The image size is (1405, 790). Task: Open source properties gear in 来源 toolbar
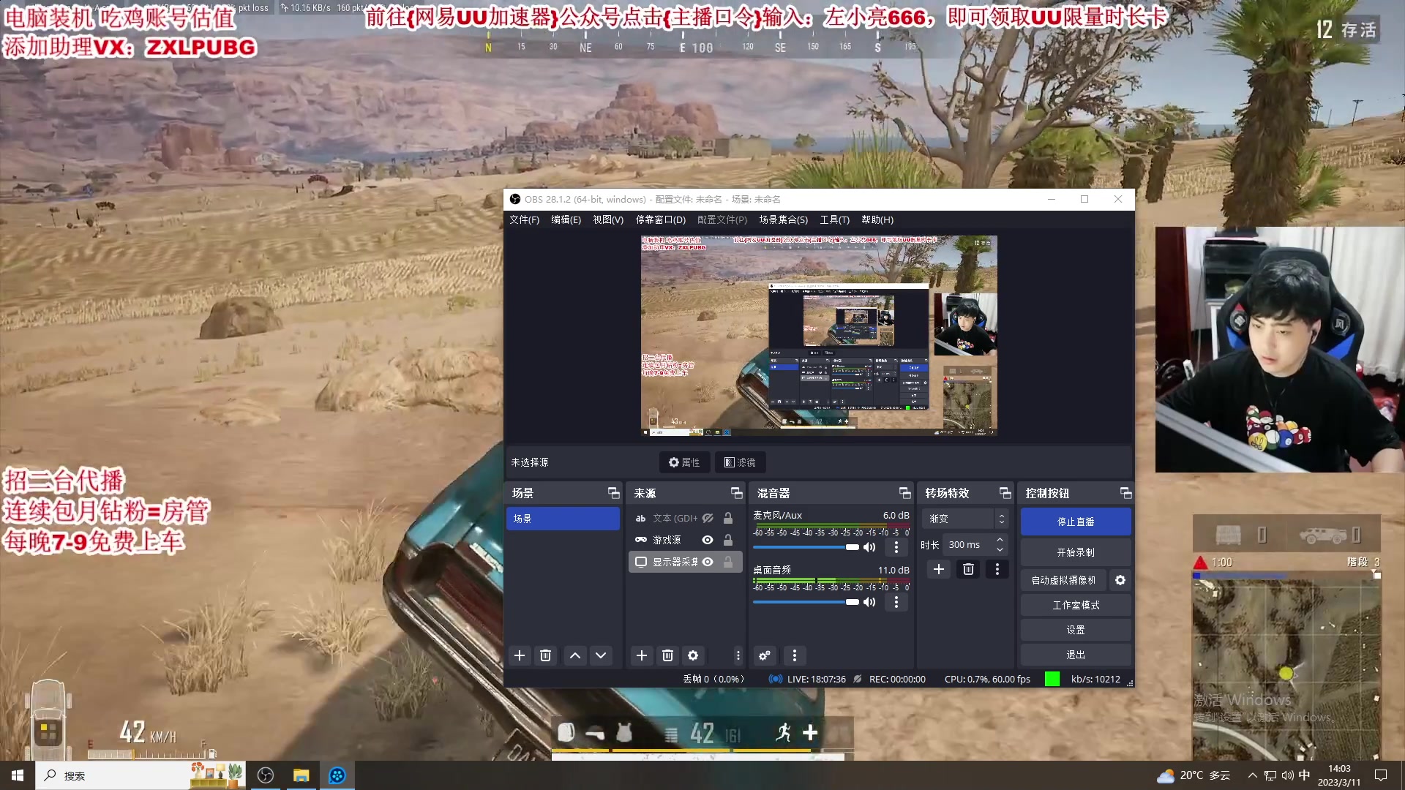[x=693, y=655]
